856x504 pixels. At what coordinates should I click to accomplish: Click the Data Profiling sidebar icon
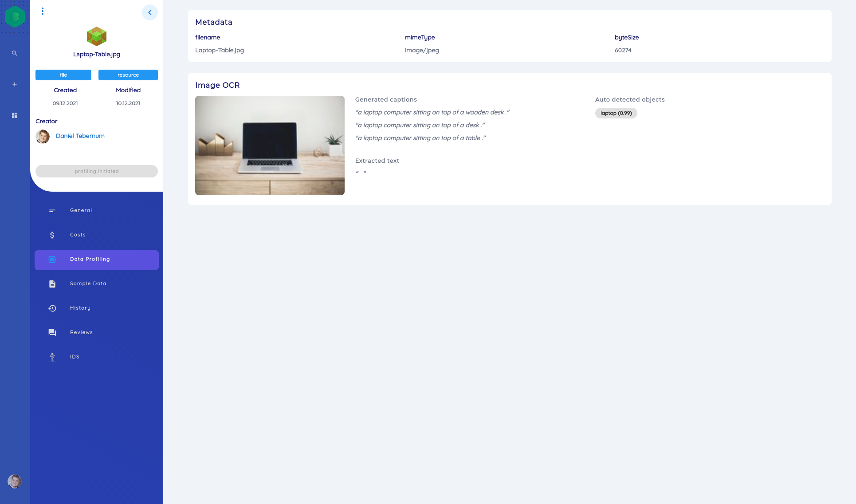(52, 259)
